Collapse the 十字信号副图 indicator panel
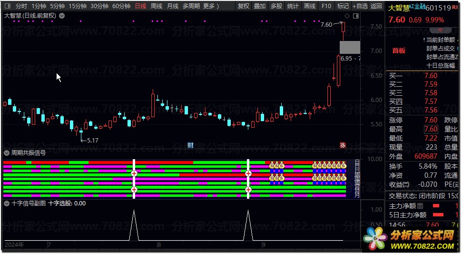The width and height of the screenshot is (462, 254). (7, 203)
